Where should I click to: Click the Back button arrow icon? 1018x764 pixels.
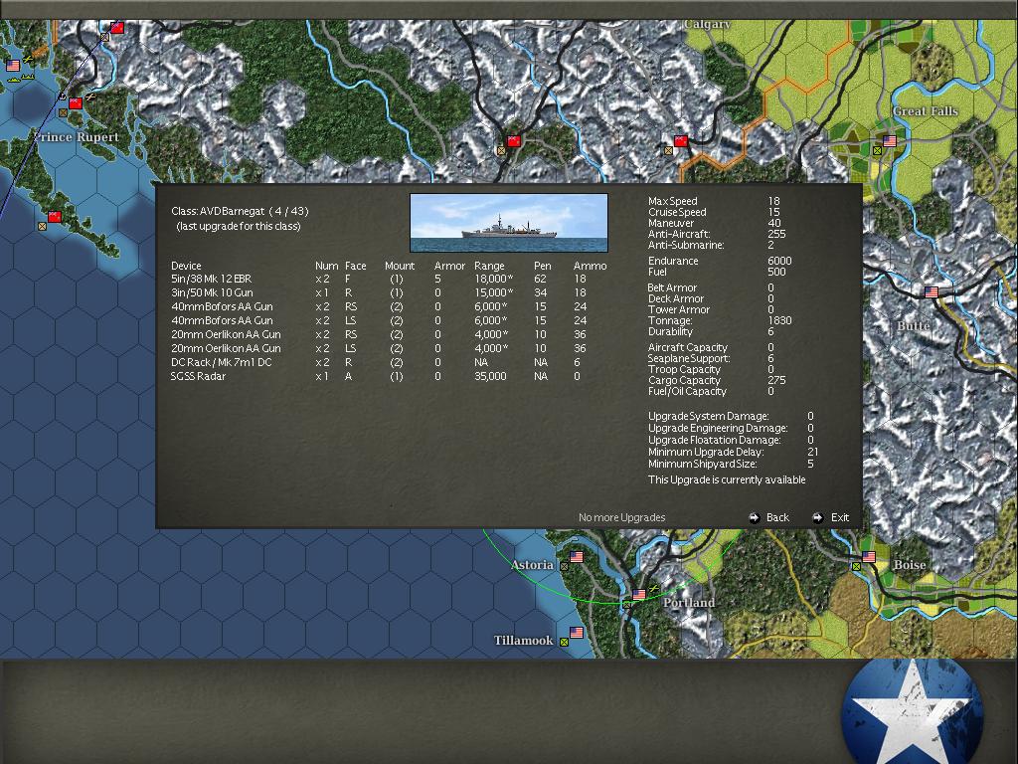(754, 517)
